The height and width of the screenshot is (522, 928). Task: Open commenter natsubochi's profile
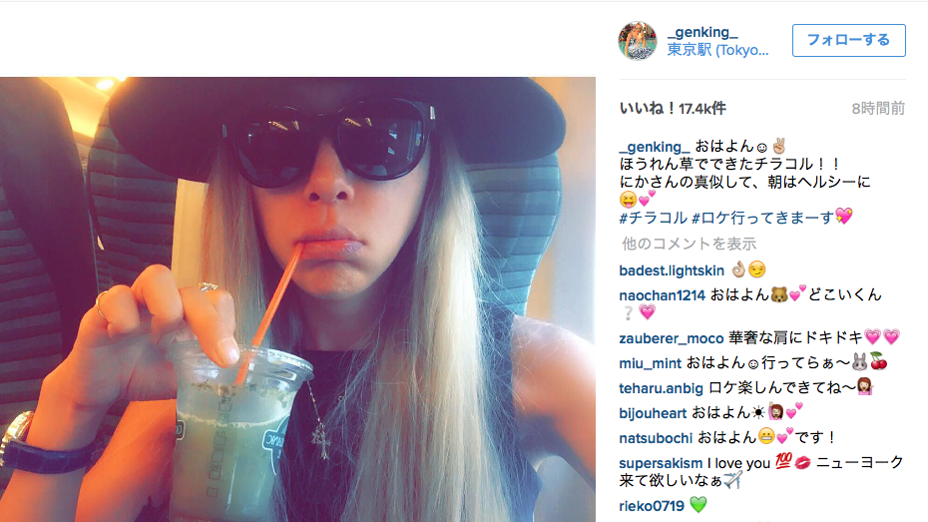pyautogui.click(x=656, y=438)
